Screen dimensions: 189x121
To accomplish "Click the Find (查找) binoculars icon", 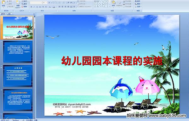I will [136, 1].
